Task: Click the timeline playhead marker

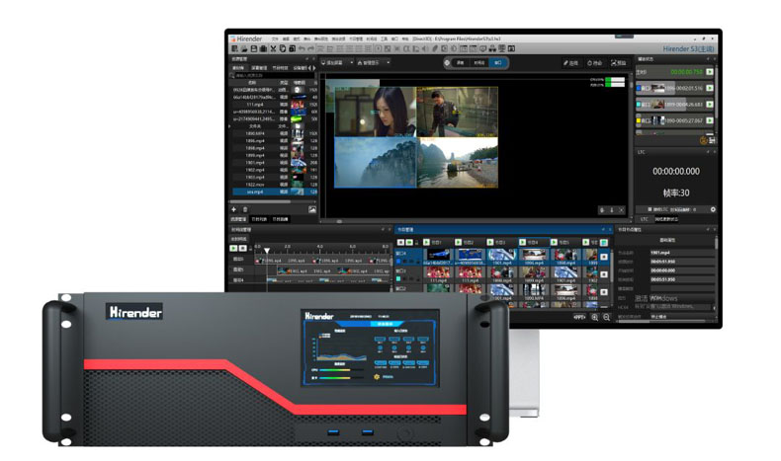Action: point(267,250)
